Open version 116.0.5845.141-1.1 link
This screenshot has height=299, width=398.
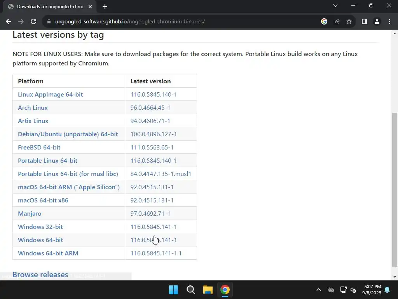(156, 253)
